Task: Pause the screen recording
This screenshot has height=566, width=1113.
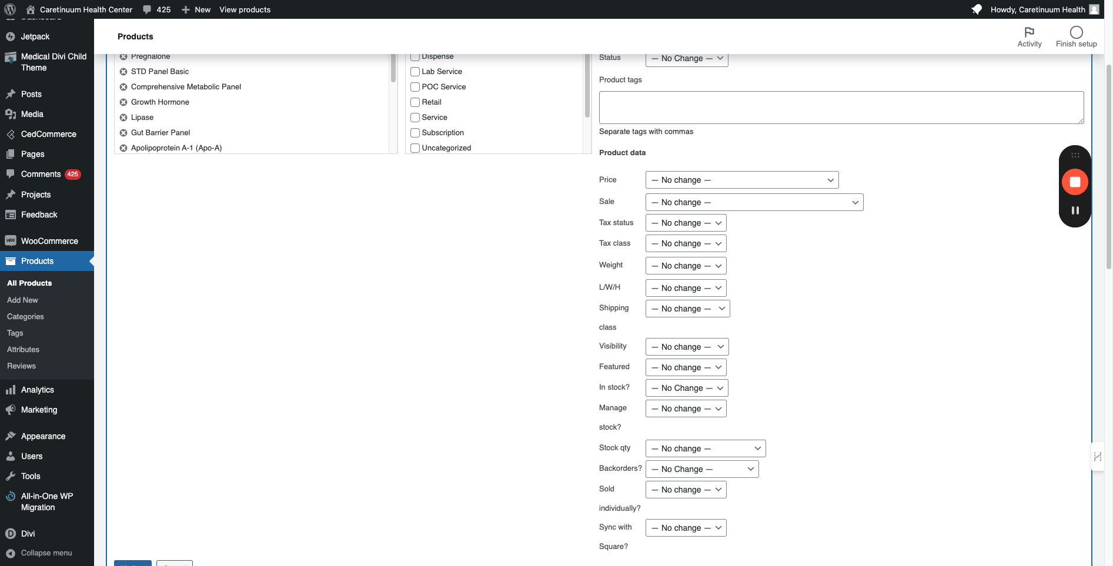Action: [1075, 210]
